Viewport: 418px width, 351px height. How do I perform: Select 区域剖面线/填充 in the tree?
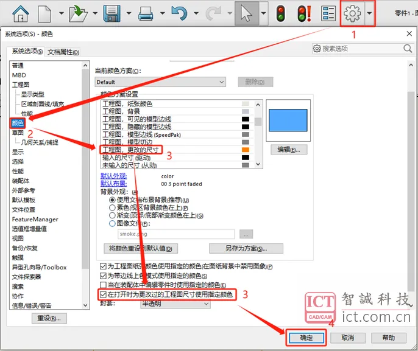[x=43, y=104]
